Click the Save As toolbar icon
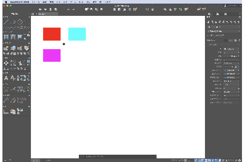 click(x=56, y=9)
